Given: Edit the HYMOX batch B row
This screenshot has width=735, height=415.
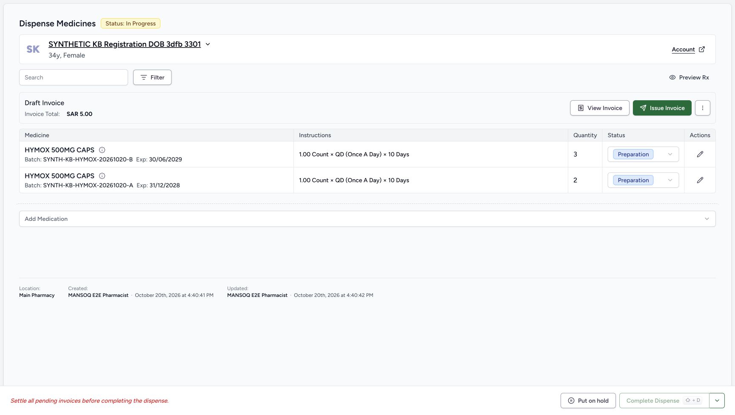Looking at the screenshot, I should (x=700, y=154).
